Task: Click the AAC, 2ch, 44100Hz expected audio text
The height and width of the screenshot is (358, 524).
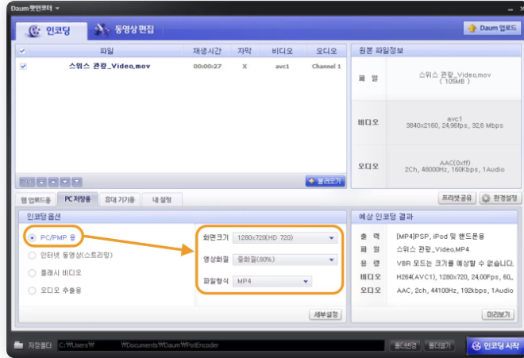Action: click(x=455, y=291)
